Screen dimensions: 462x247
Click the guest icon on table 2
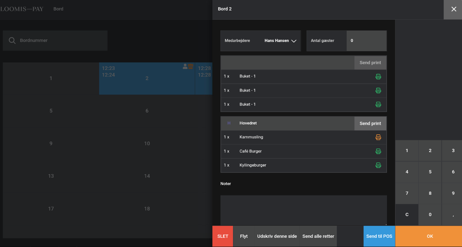[x=185, y=67]
